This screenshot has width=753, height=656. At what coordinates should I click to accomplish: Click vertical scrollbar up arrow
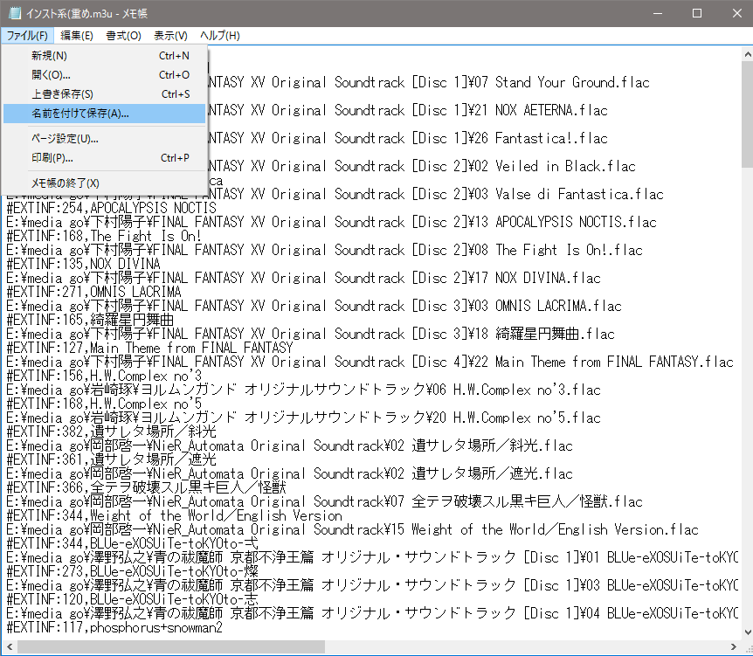[x=748, y=55]
